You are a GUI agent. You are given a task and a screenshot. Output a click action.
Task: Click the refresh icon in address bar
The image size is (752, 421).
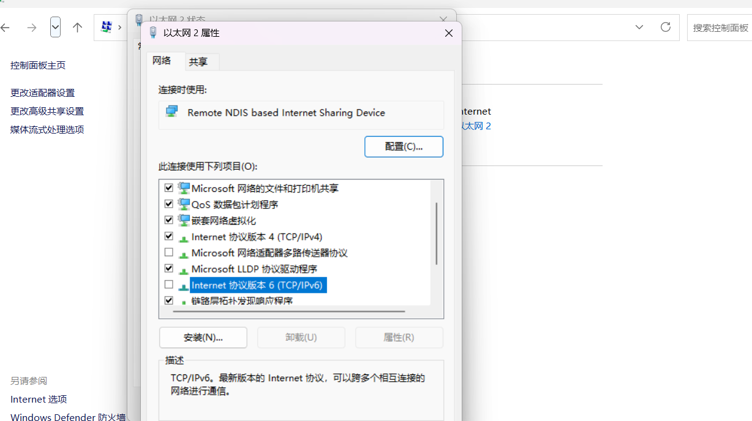[x=666, y=27]
